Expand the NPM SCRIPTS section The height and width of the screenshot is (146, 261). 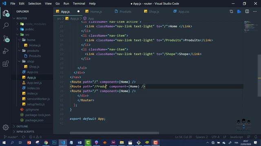(33, 131)
